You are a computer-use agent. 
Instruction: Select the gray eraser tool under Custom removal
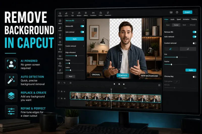(188, 49)
